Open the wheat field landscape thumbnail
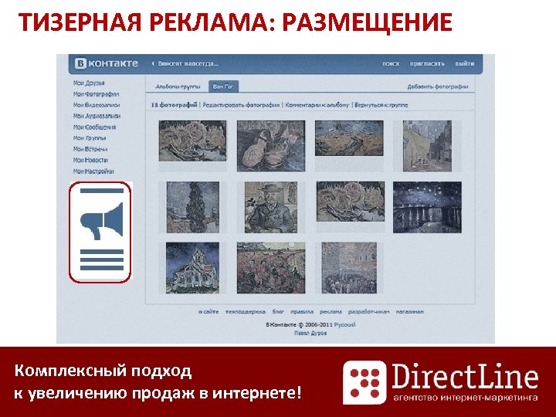This screenshot has height=417, width=556. coord(349,138)
